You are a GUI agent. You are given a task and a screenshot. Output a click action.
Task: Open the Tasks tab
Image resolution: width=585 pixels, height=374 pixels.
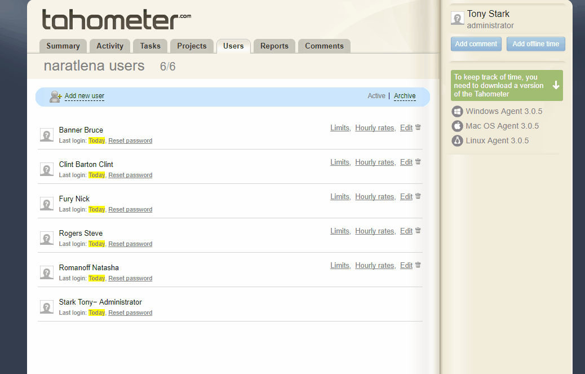(150, 46)
